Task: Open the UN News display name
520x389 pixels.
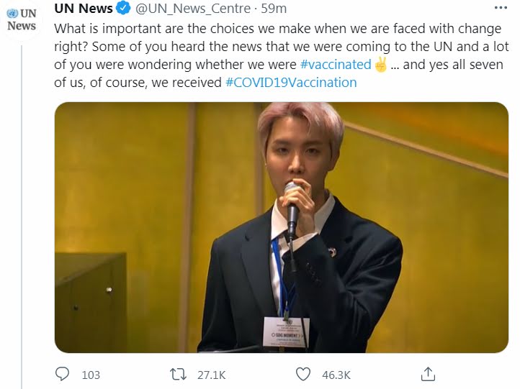Action: (x=84, y=9)
